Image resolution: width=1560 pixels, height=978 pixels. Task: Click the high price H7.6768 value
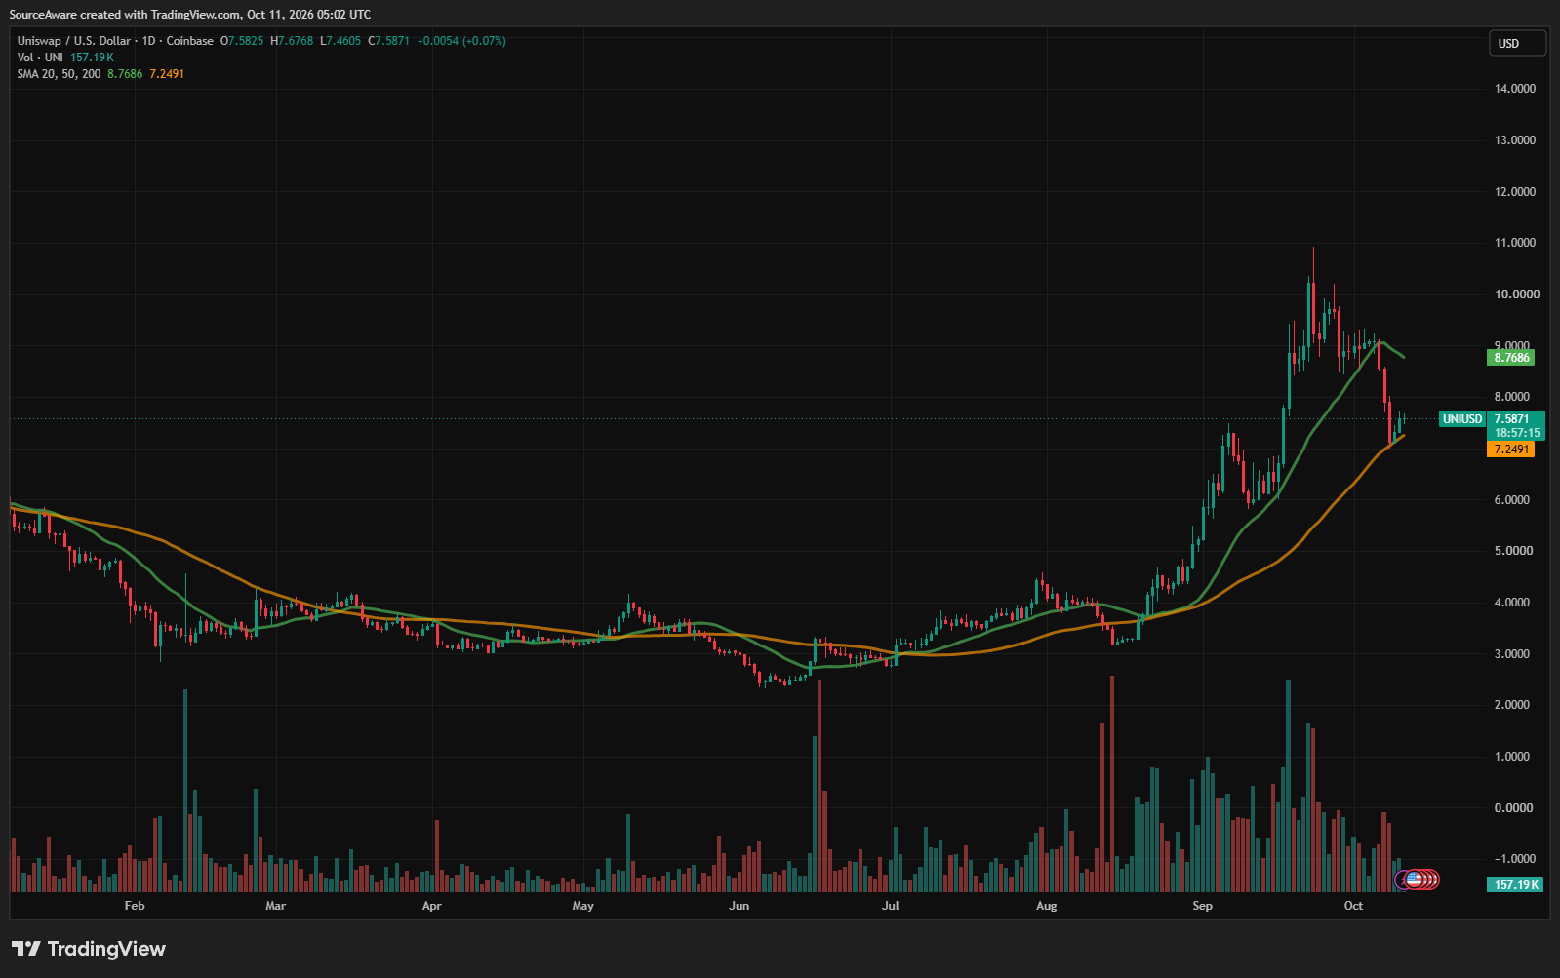tap(293, 41)
